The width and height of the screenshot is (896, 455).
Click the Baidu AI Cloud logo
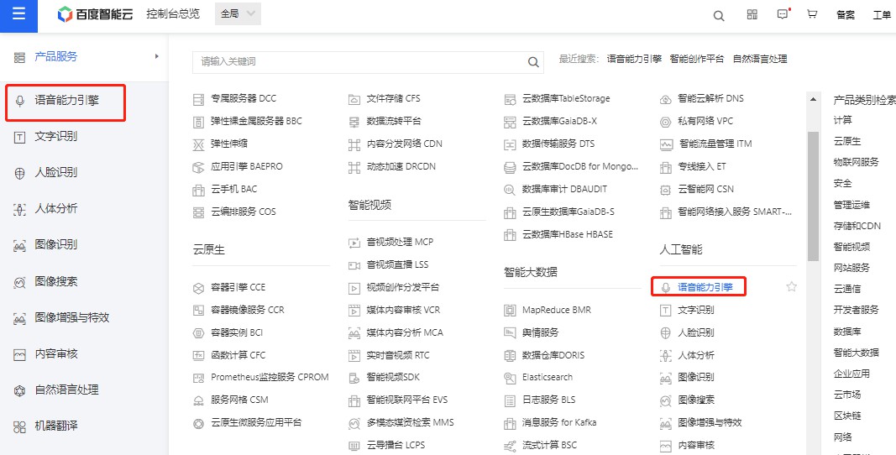(96, 14)
